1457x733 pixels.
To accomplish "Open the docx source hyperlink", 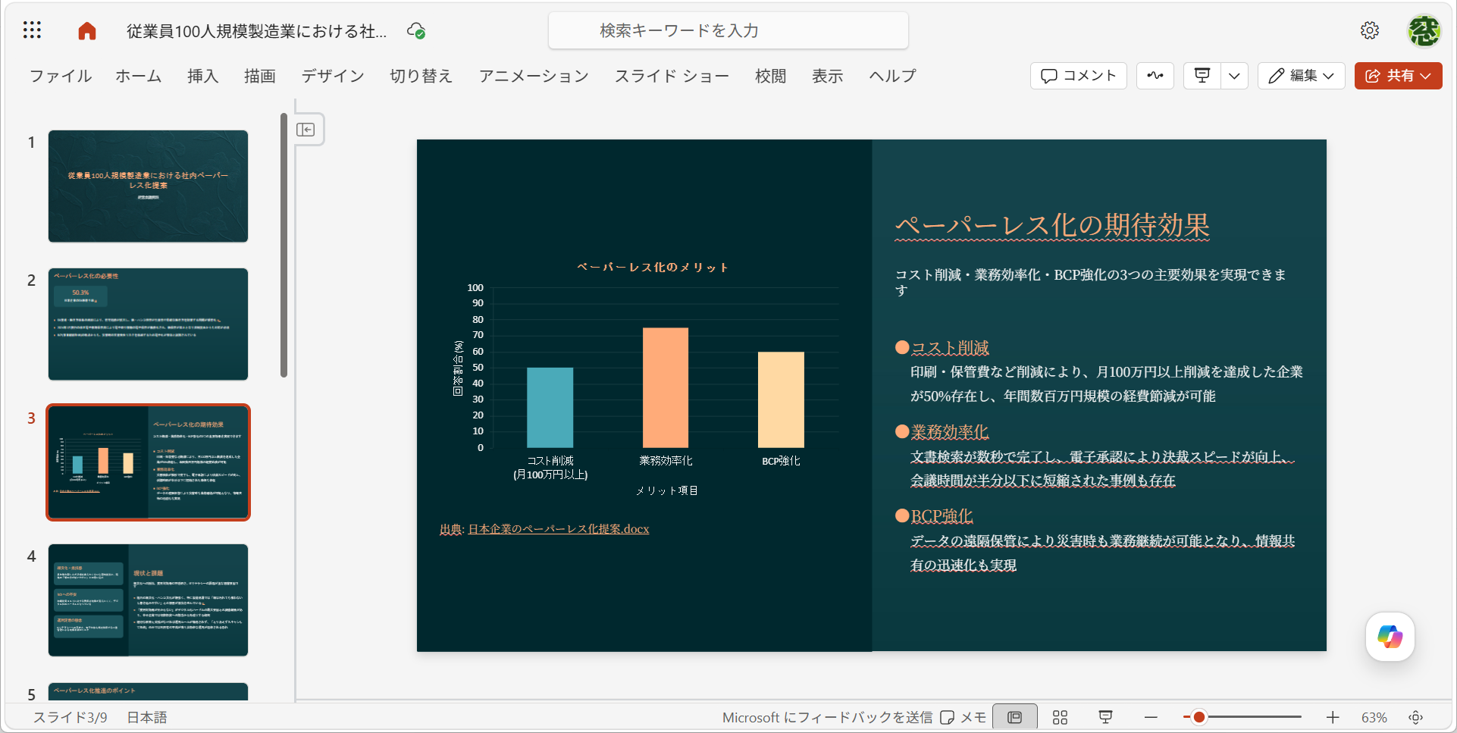I will [x=559, y=529].
